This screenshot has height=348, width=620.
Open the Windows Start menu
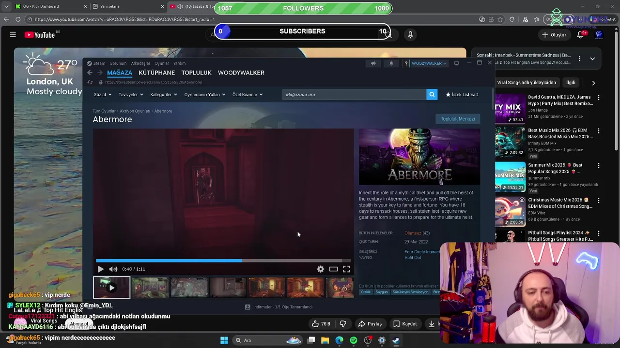pyautogui.click(x=224, y=340)
